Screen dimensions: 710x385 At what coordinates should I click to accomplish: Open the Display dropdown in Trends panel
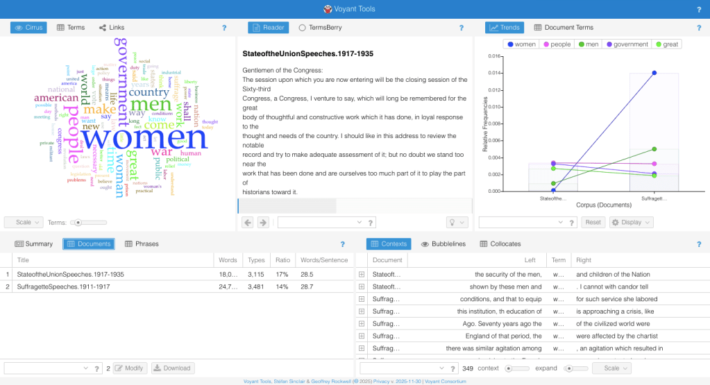[631, 223]
